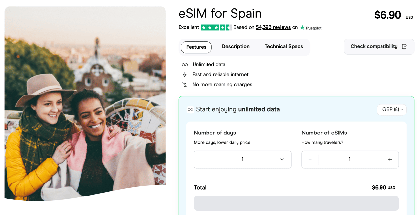Click the Spain travelers selfie photo
The height and width of the screenshot is (215, 417).
[85, 104]
